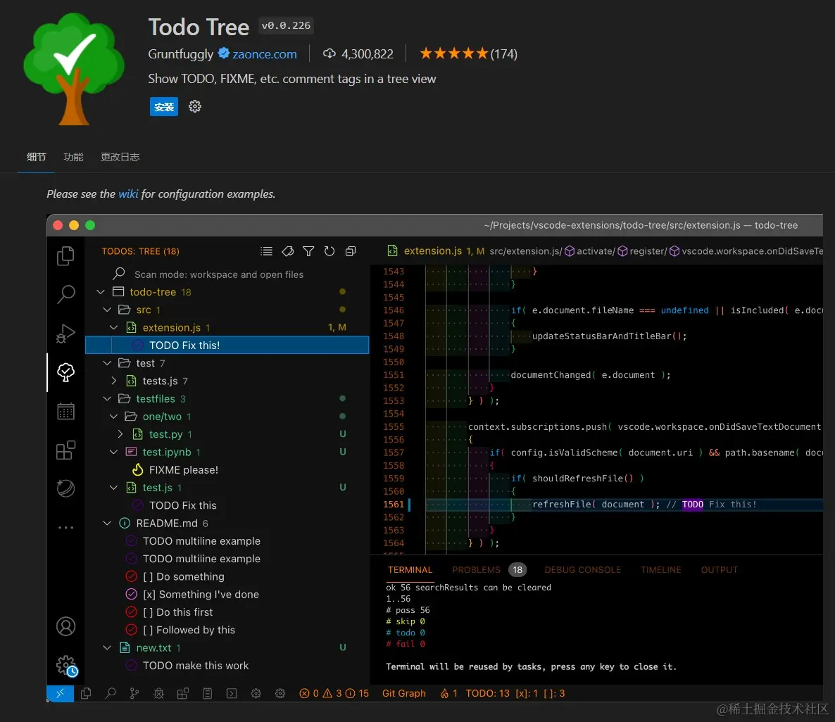This screenshot has width=835, height=722.
Task: Click the ellipsis more views icon
Action: pyautogui.click(x=65, y=527)
